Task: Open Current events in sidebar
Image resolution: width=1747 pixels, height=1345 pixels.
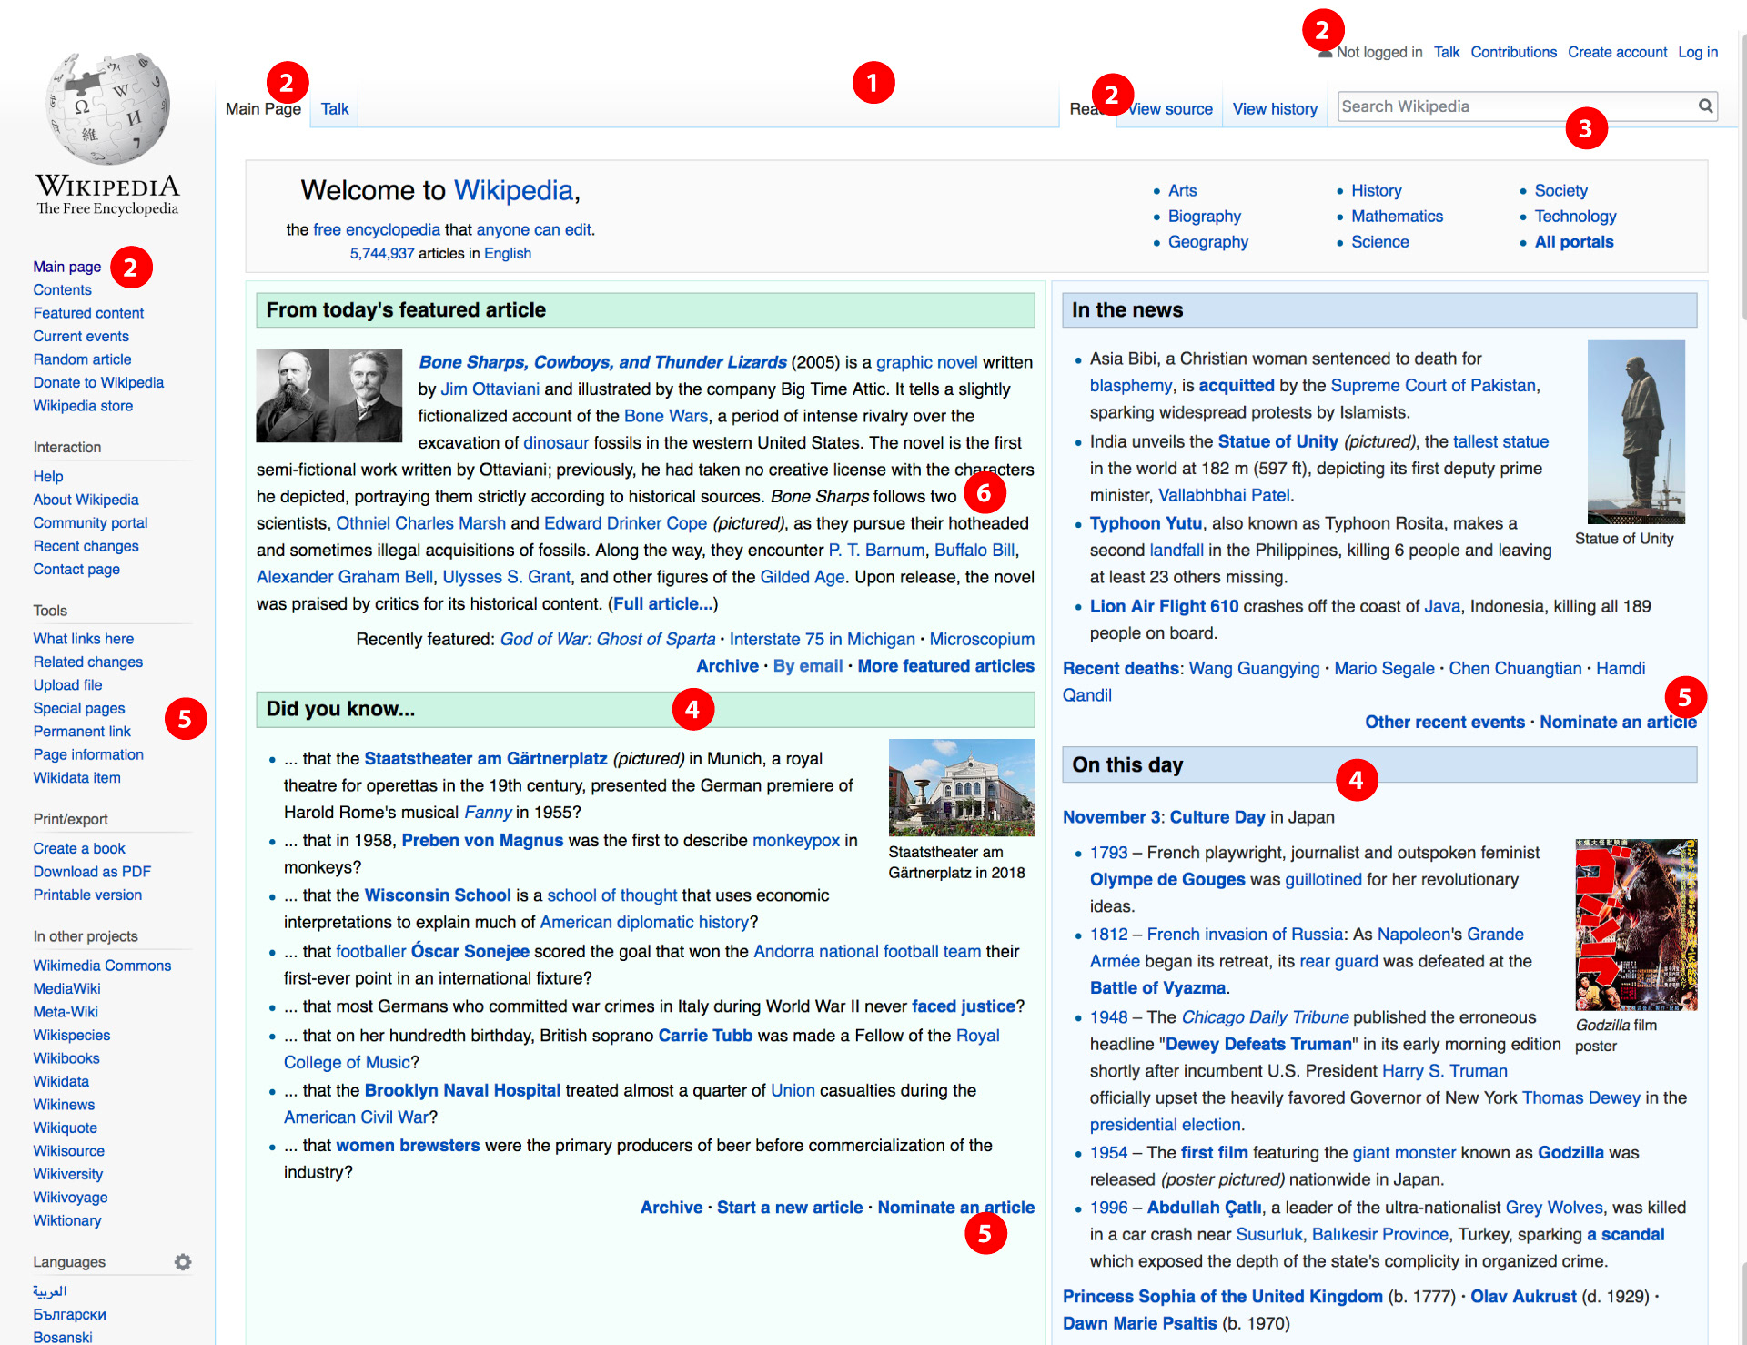Action: click(81, 336)
